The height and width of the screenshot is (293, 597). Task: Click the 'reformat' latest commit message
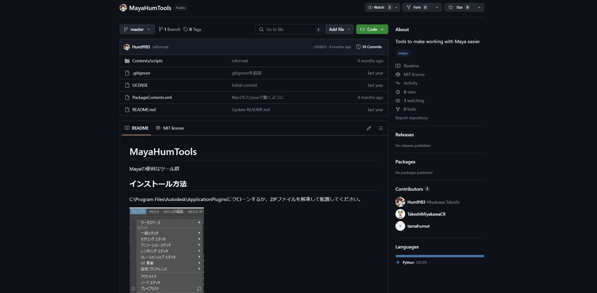point(160,47)
